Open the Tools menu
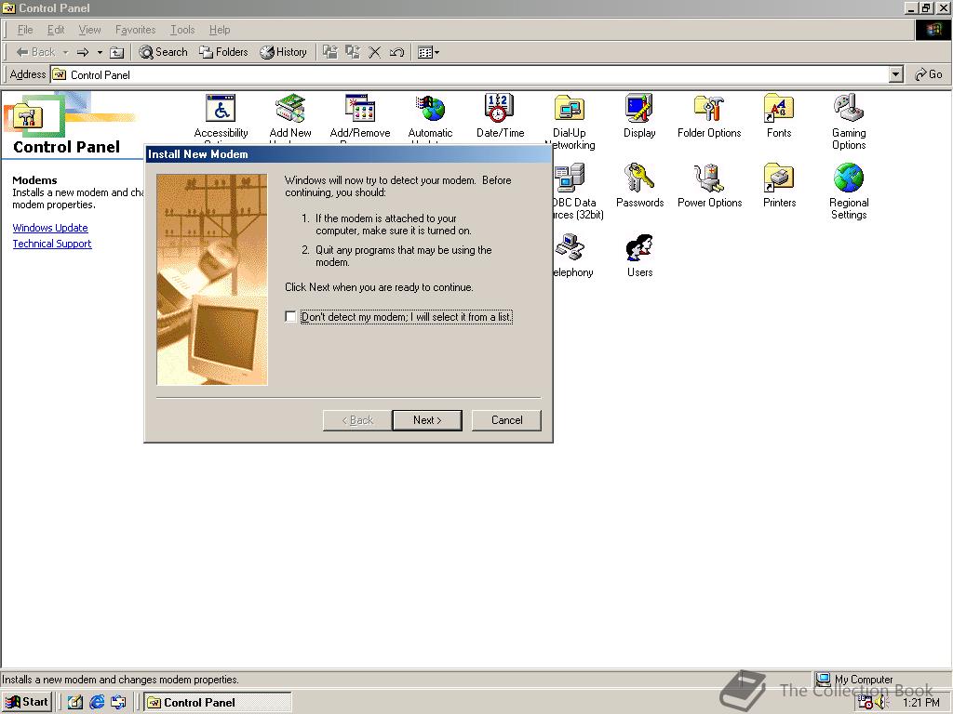The image size is (953, 714). [182, 30]
